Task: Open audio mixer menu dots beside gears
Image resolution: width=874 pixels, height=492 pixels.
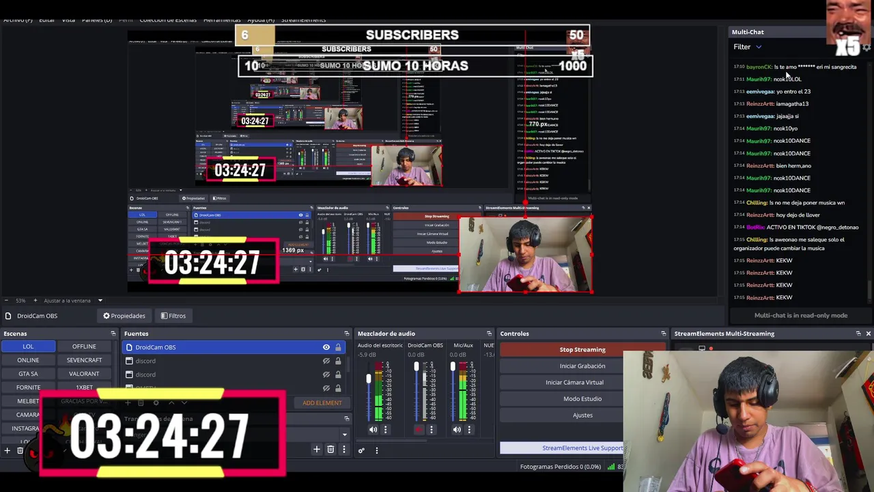Action: 376,450
